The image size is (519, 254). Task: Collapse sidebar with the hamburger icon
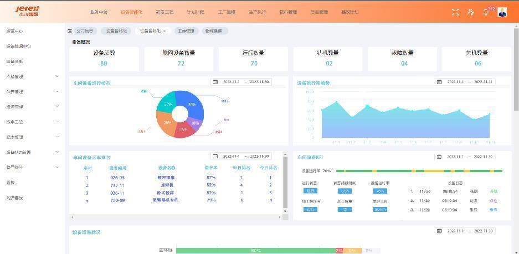pyautogui.click(x=70, y=31)
